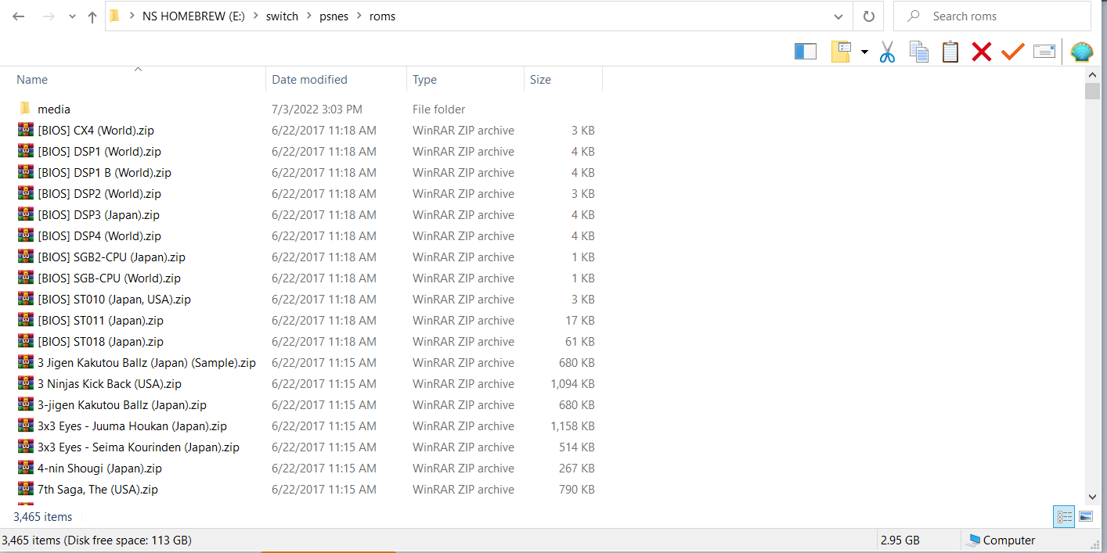Image resolution: width=1107 pixels, height=553 pixels.
Task: Select WinRAR icon of [BIOS] DSP3 (Japan).zip
Action: coord(25,214)
